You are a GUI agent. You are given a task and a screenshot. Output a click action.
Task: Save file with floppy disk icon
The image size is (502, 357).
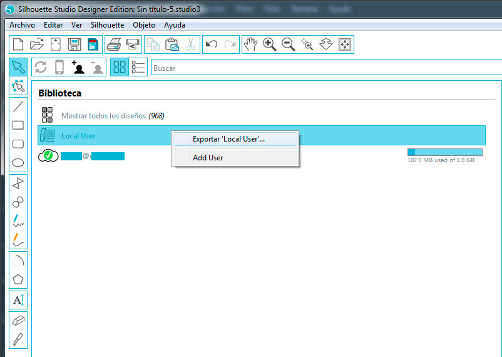click(74, 44)
